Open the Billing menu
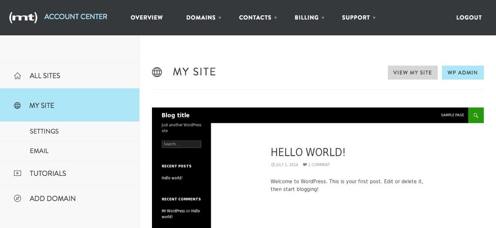The width and height of the screenshot is (496, 228). tap(307, 18)
